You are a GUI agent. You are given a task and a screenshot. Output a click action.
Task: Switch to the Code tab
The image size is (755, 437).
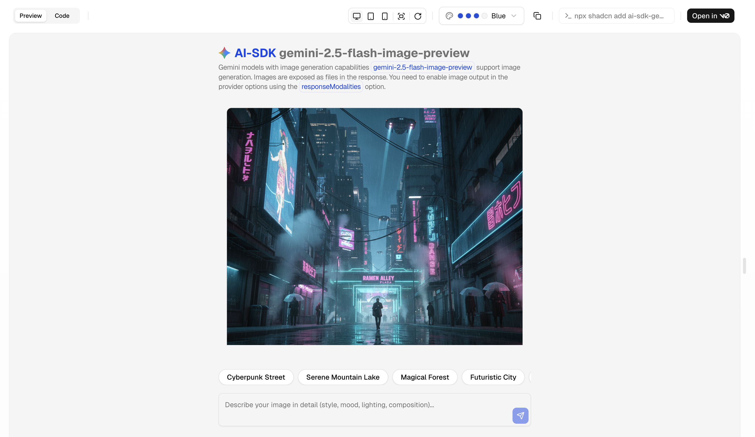(62, 16)
